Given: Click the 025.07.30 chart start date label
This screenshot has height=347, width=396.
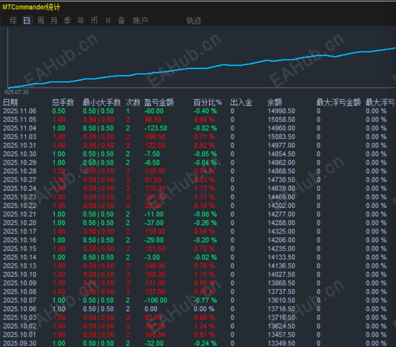Looking at the screenshot, I should [x=17, y=92].
